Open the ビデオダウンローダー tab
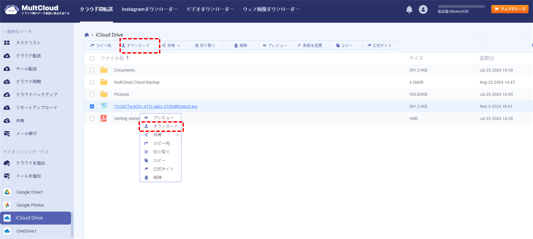This screenshot has width=533, height=239. 210,9
